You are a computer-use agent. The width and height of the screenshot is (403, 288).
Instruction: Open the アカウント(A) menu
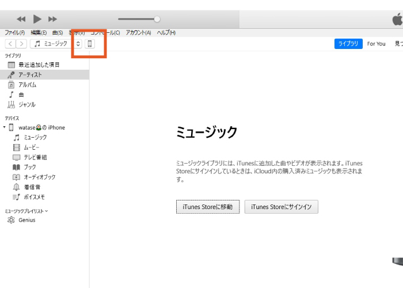pos(138,33)
